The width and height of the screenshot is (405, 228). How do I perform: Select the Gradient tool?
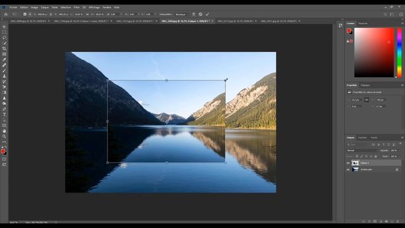tap(4, 92)
